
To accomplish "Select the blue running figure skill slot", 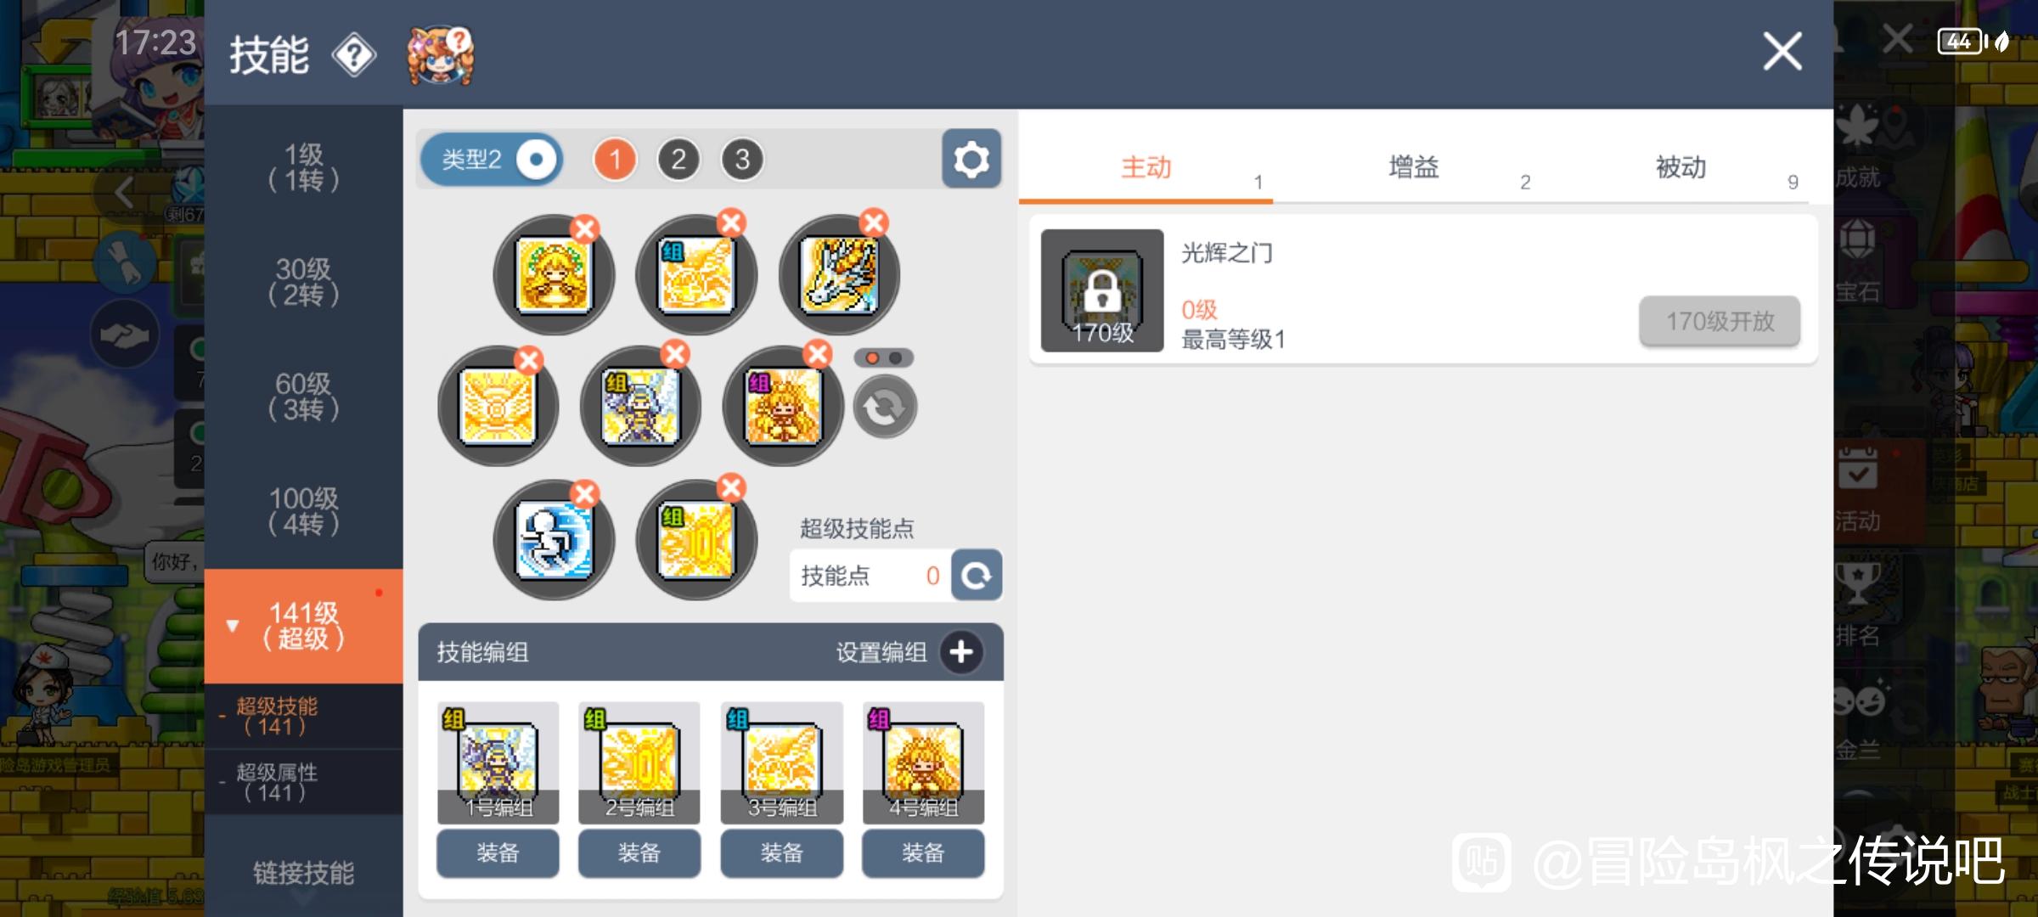I will (x=554, y=540).
